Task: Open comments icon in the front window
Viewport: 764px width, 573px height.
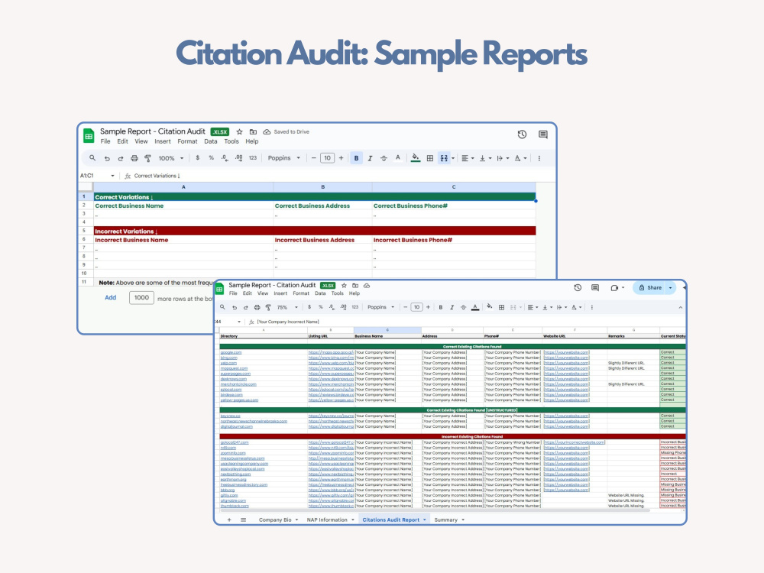Action: (x=595, y=287)
